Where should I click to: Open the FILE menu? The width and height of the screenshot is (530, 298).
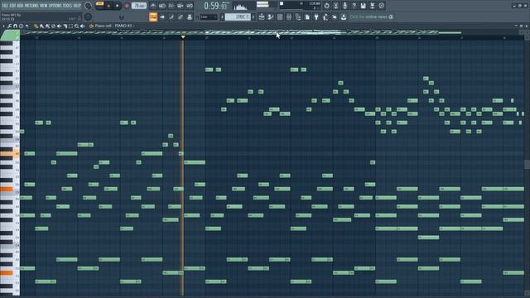pos(5,6)
